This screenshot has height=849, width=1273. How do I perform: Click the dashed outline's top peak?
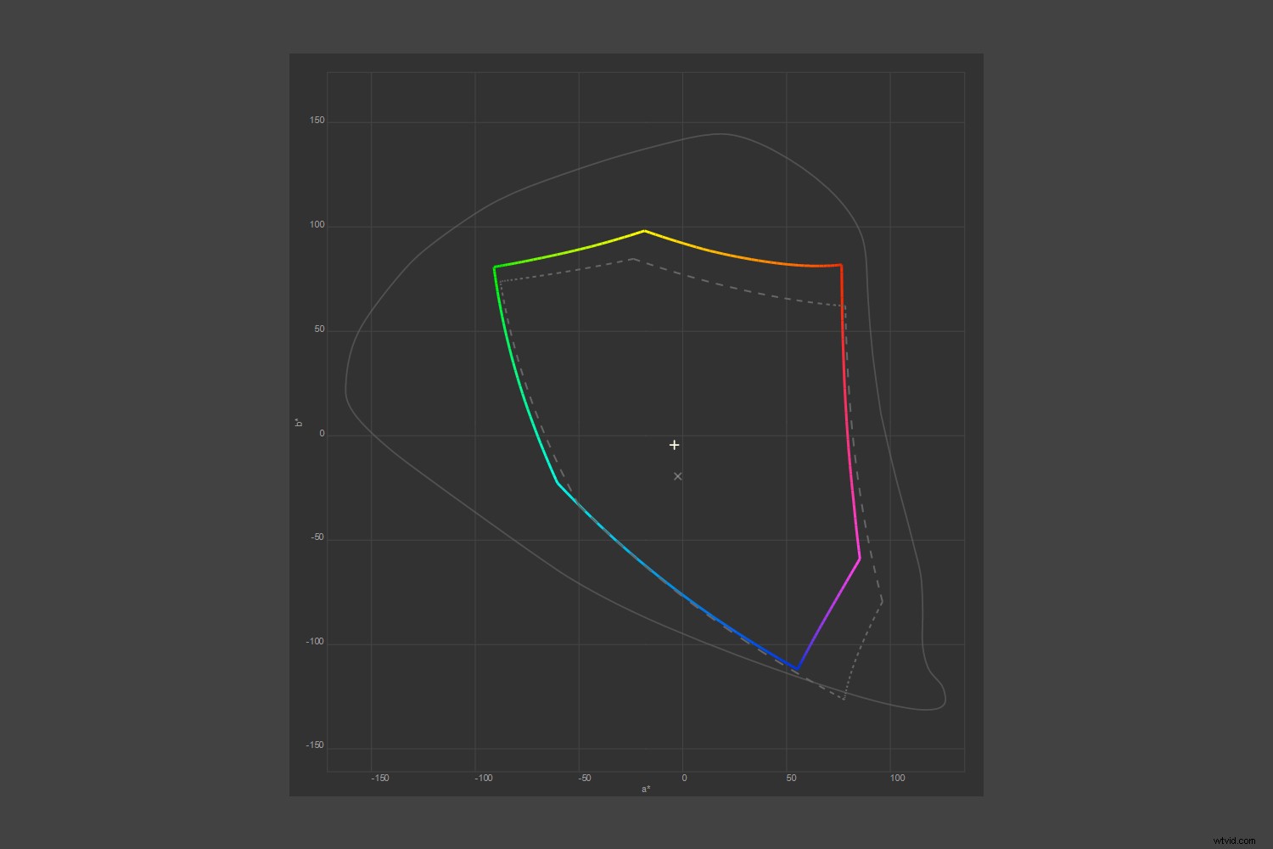(633, 259)
